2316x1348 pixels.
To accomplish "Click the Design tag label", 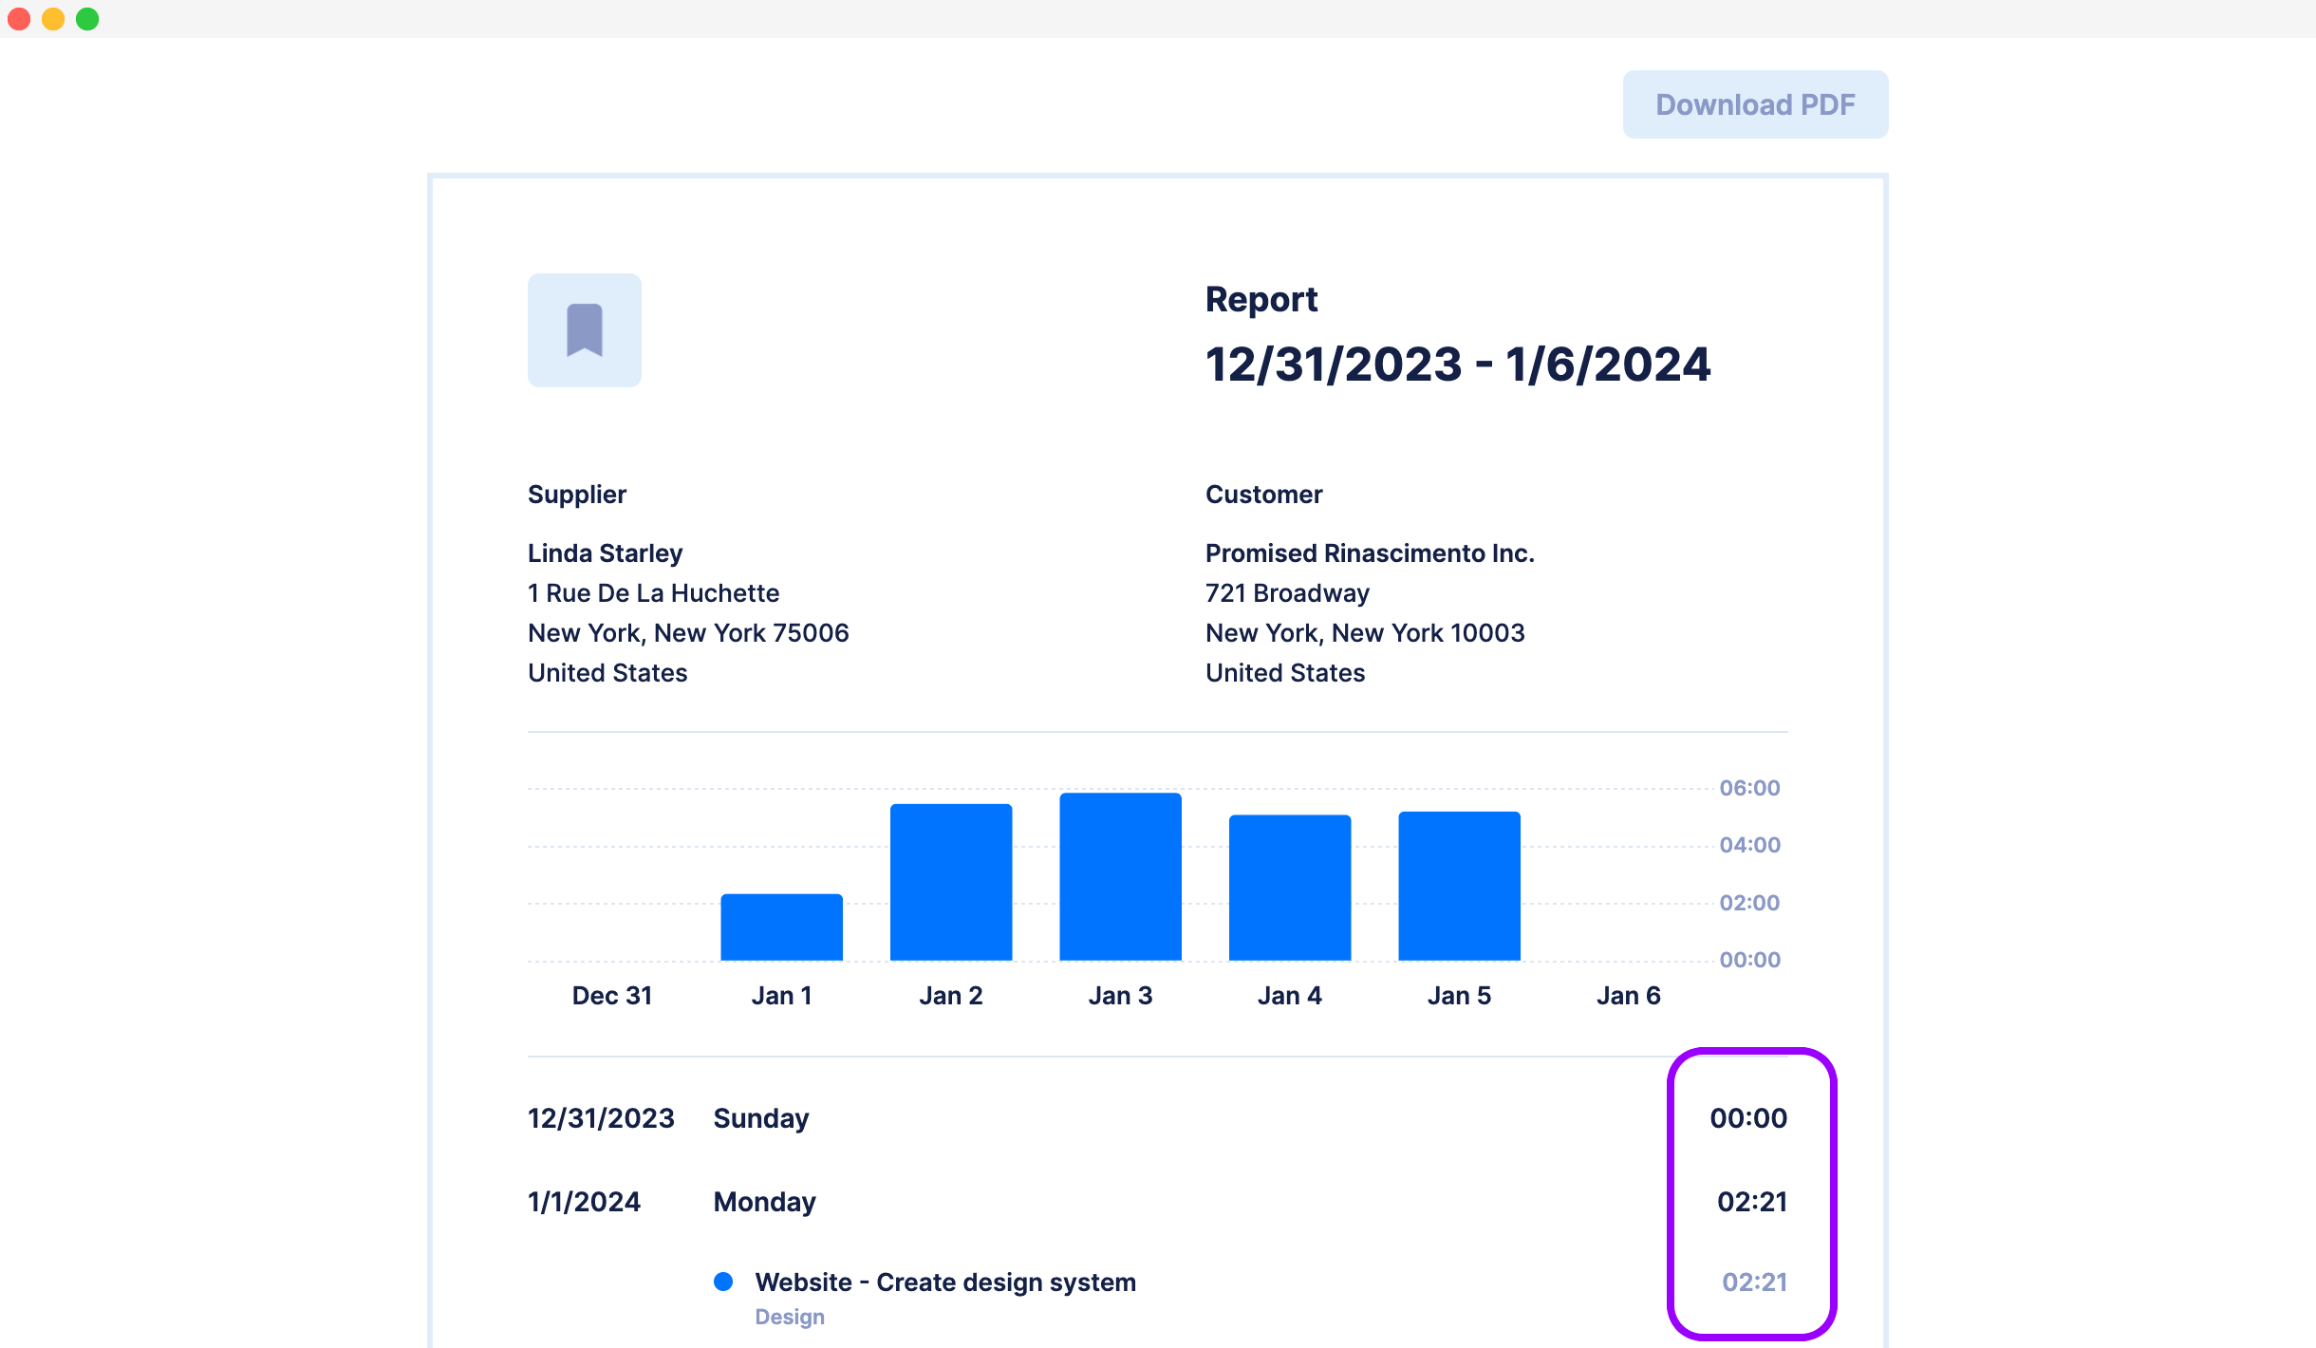I will point(790,1317).
